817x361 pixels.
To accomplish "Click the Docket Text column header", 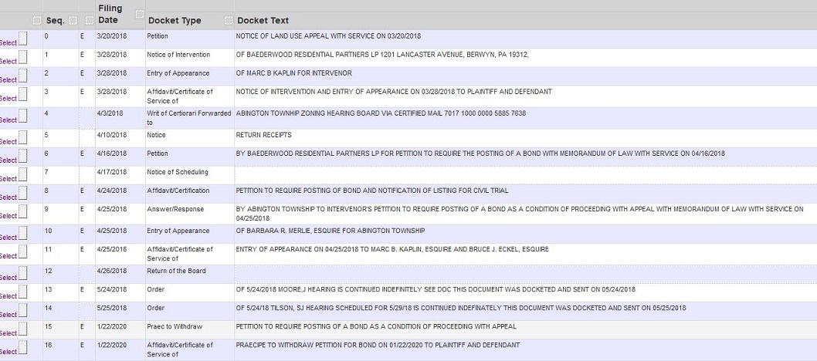I will tap(263, 21).
